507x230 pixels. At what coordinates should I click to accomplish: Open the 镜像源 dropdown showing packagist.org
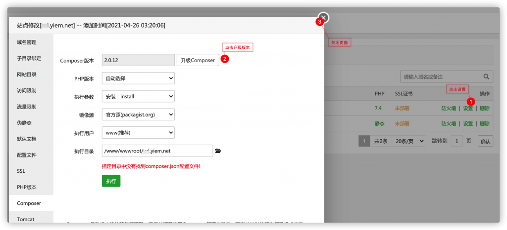click(138, 115)
